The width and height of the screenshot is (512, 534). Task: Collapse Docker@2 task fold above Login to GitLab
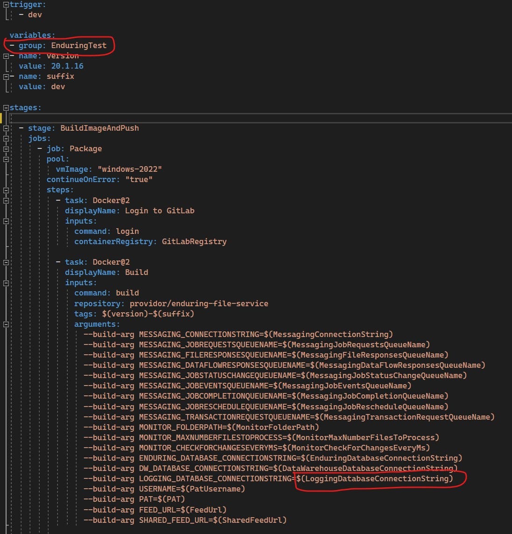click(x=6, y=201)
